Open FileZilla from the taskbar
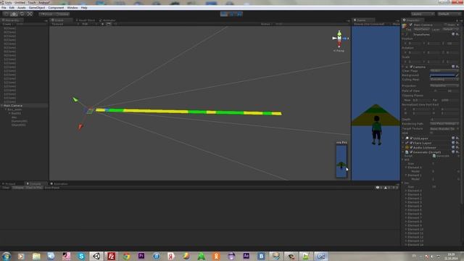This screenshot has height=261, width=464. pyautogui.click(x=111, y=256)
